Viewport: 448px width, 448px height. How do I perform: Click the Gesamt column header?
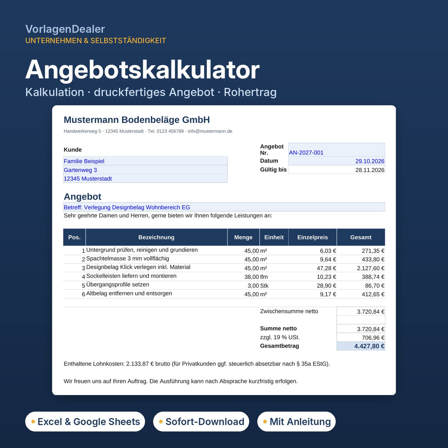point(361,237)
